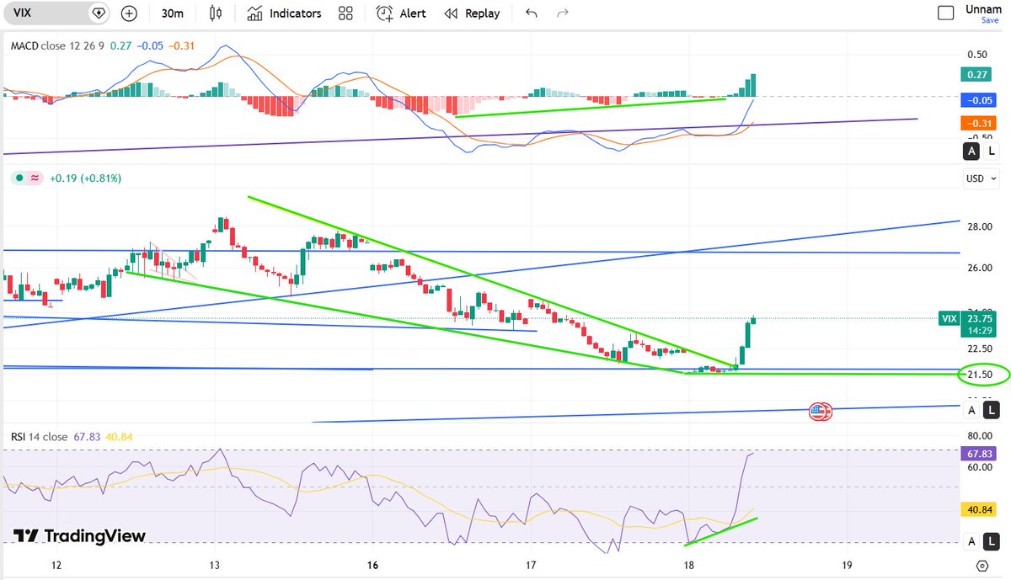
Task: Open chart settings hexagon icon at bottom-right
Action: pyautogui.click(x=982, y=566)
